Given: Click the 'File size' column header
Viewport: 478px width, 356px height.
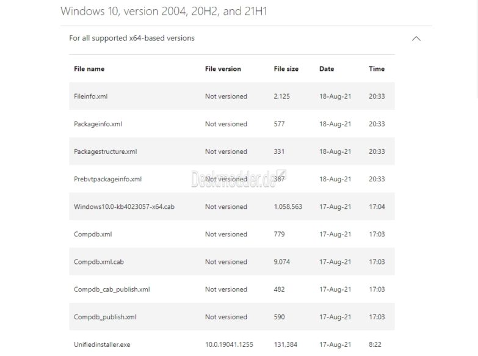Looking at the screenshot, I should pyautogui.click(x=286, y=69).
